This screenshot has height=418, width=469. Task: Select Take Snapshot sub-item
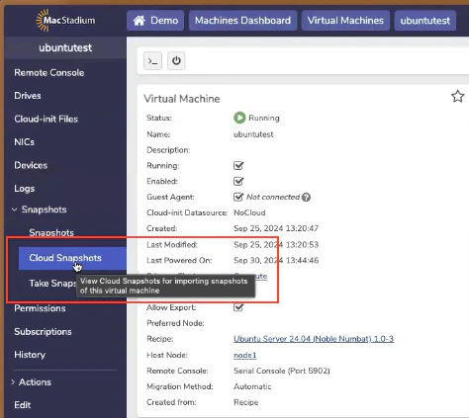(52, 284)
